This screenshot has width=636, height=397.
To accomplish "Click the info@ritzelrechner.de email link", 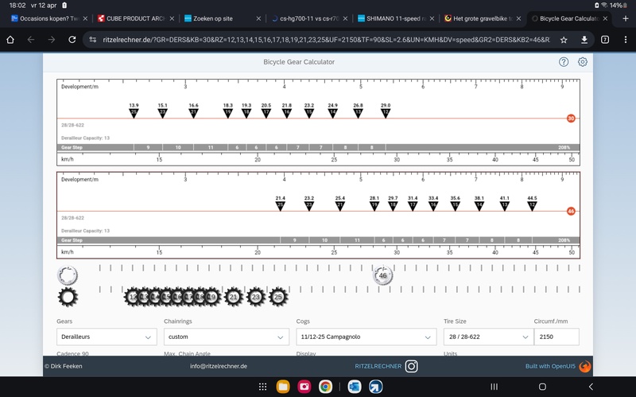I will 219,366.
